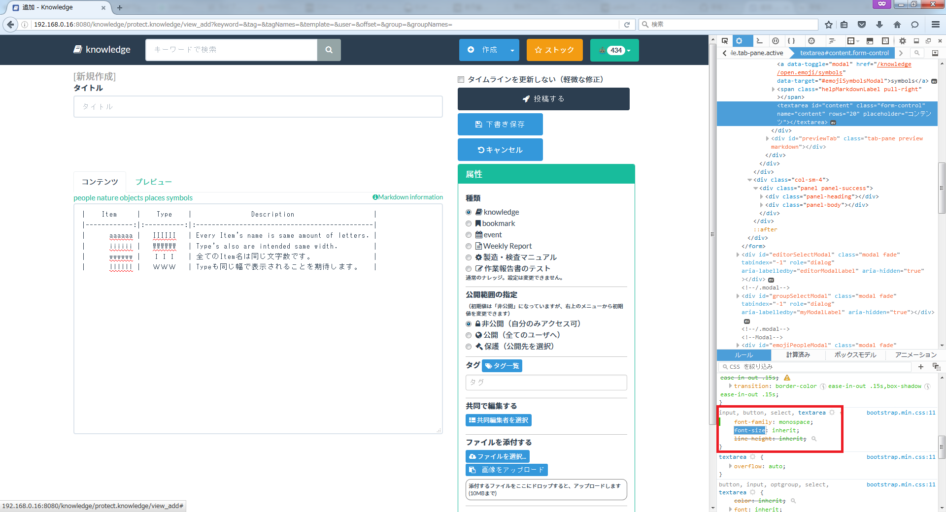Enable 公開（全てのユーザへ） visibility option
946x512 pixels.
(469, 335)
